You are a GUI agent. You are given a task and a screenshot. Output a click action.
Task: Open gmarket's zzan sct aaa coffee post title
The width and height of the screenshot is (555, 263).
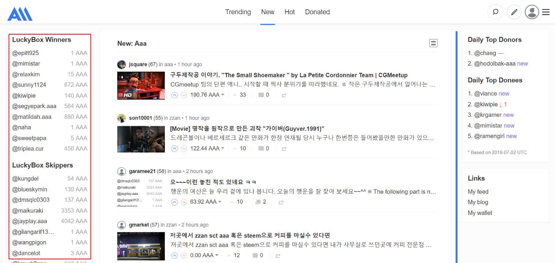250,235
